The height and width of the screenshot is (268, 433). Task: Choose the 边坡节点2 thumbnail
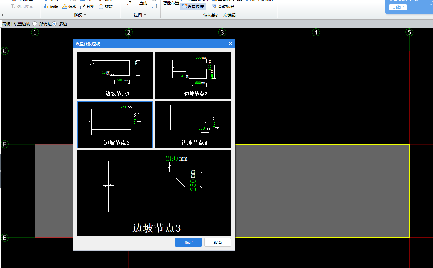pos(193,75)
